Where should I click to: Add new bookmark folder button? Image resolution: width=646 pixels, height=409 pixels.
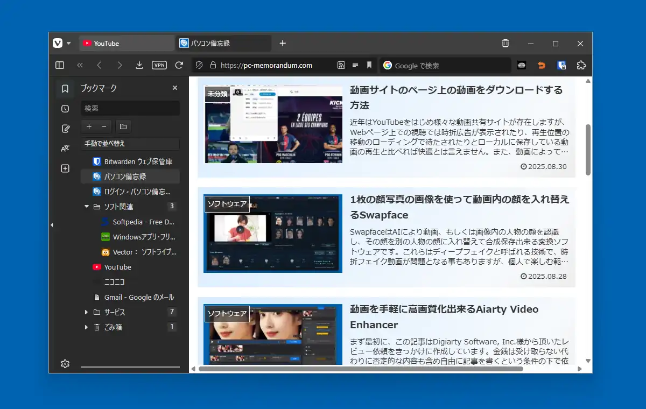click(x=123, y=126)
